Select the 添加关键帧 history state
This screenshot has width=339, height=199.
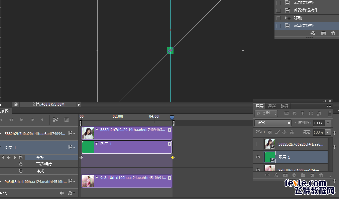pyautogui.click(x=307, y=3)
